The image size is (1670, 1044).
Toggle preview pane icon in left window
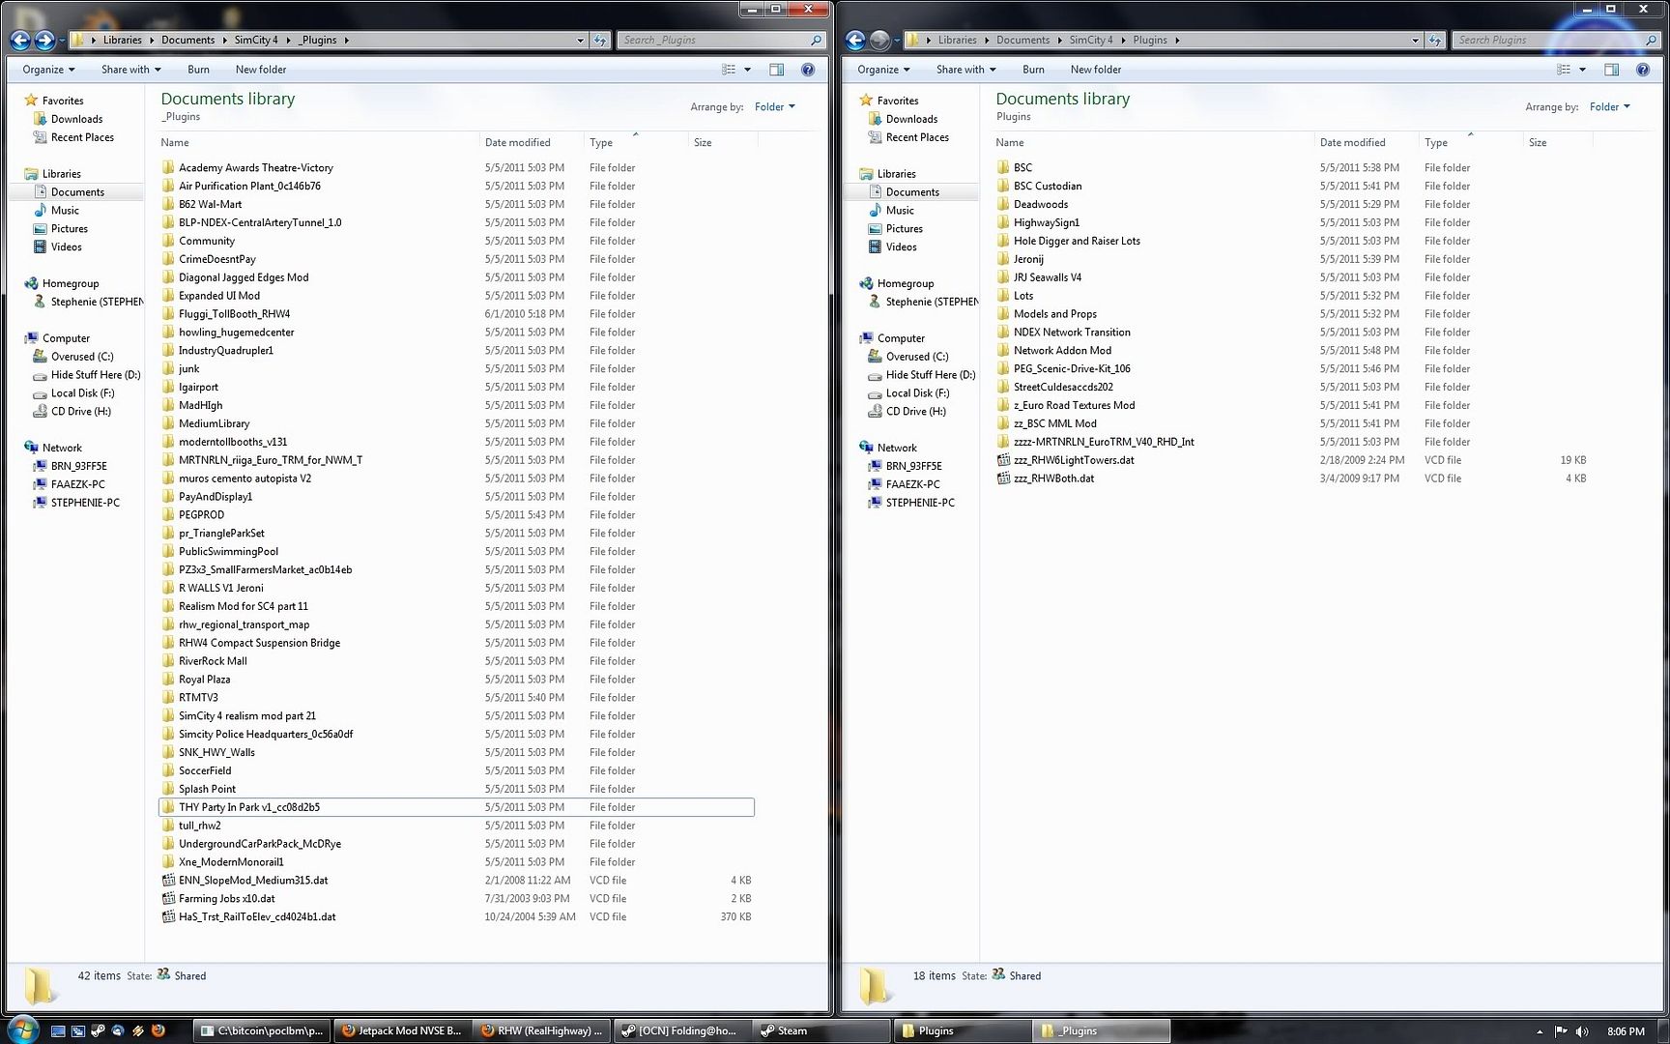pyautogui.click(x=776, y=70)
